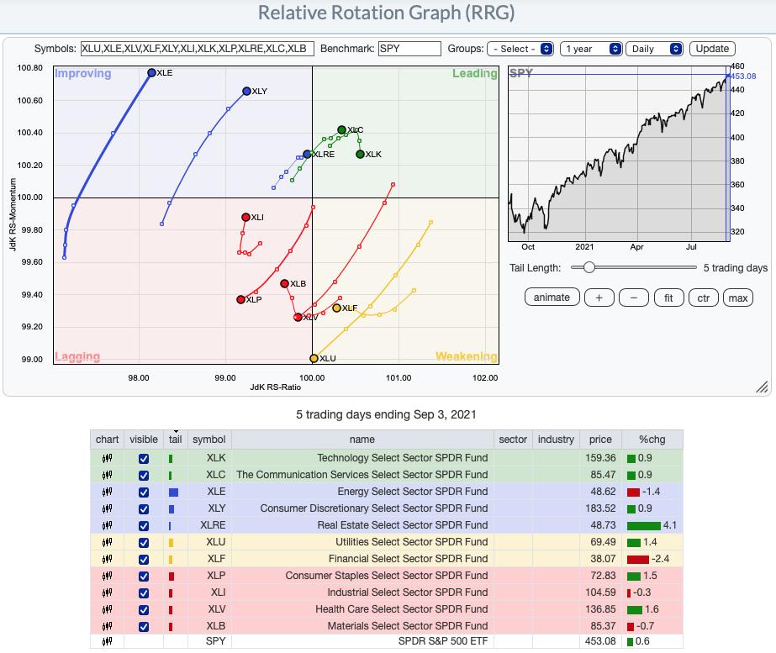Open the Daily interval dropdown

tap(654, 49)
